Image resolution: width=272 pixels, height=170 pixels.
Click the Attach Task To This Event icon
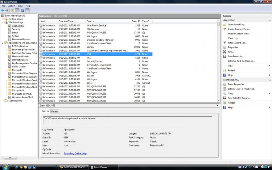tap(224, 89)
